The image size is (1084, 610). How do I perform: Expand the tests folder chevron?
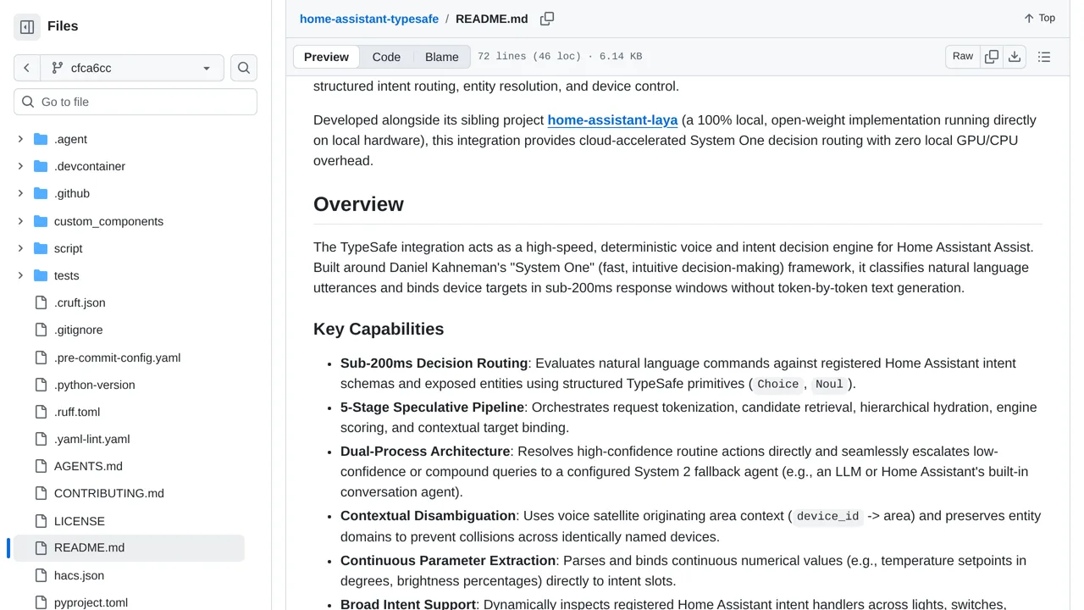[x=20, y=275]
